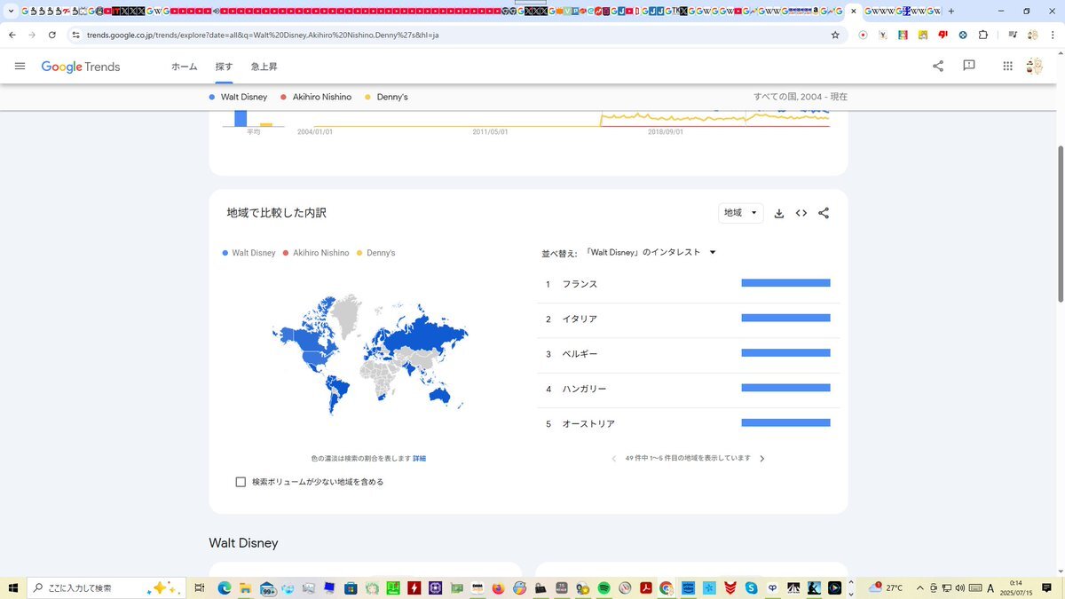
Task: View site information icon in address bar
Action: [75, 35]
